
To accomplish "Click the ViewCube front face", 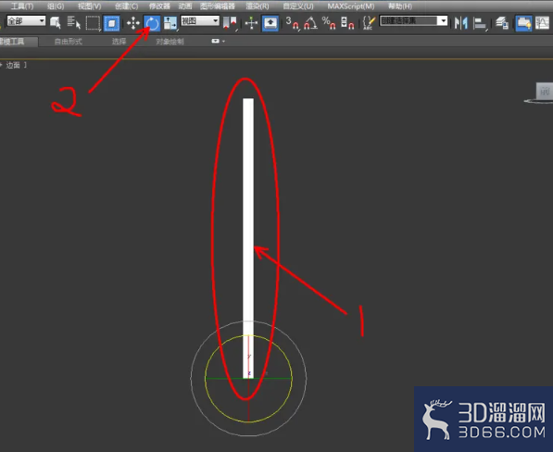I will click(x=545, y=92).
